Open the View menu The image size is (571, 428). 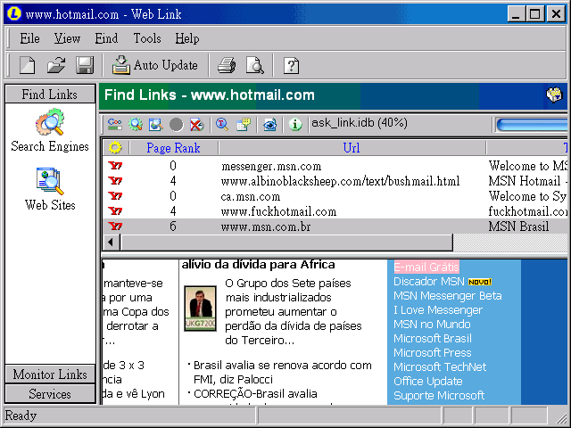67,38
